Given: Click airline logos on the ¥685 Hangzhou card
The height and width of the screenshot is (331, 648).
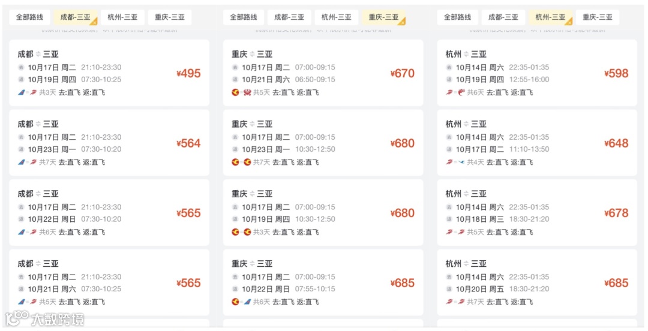Looking at the screenshot, I should (455, 302).
